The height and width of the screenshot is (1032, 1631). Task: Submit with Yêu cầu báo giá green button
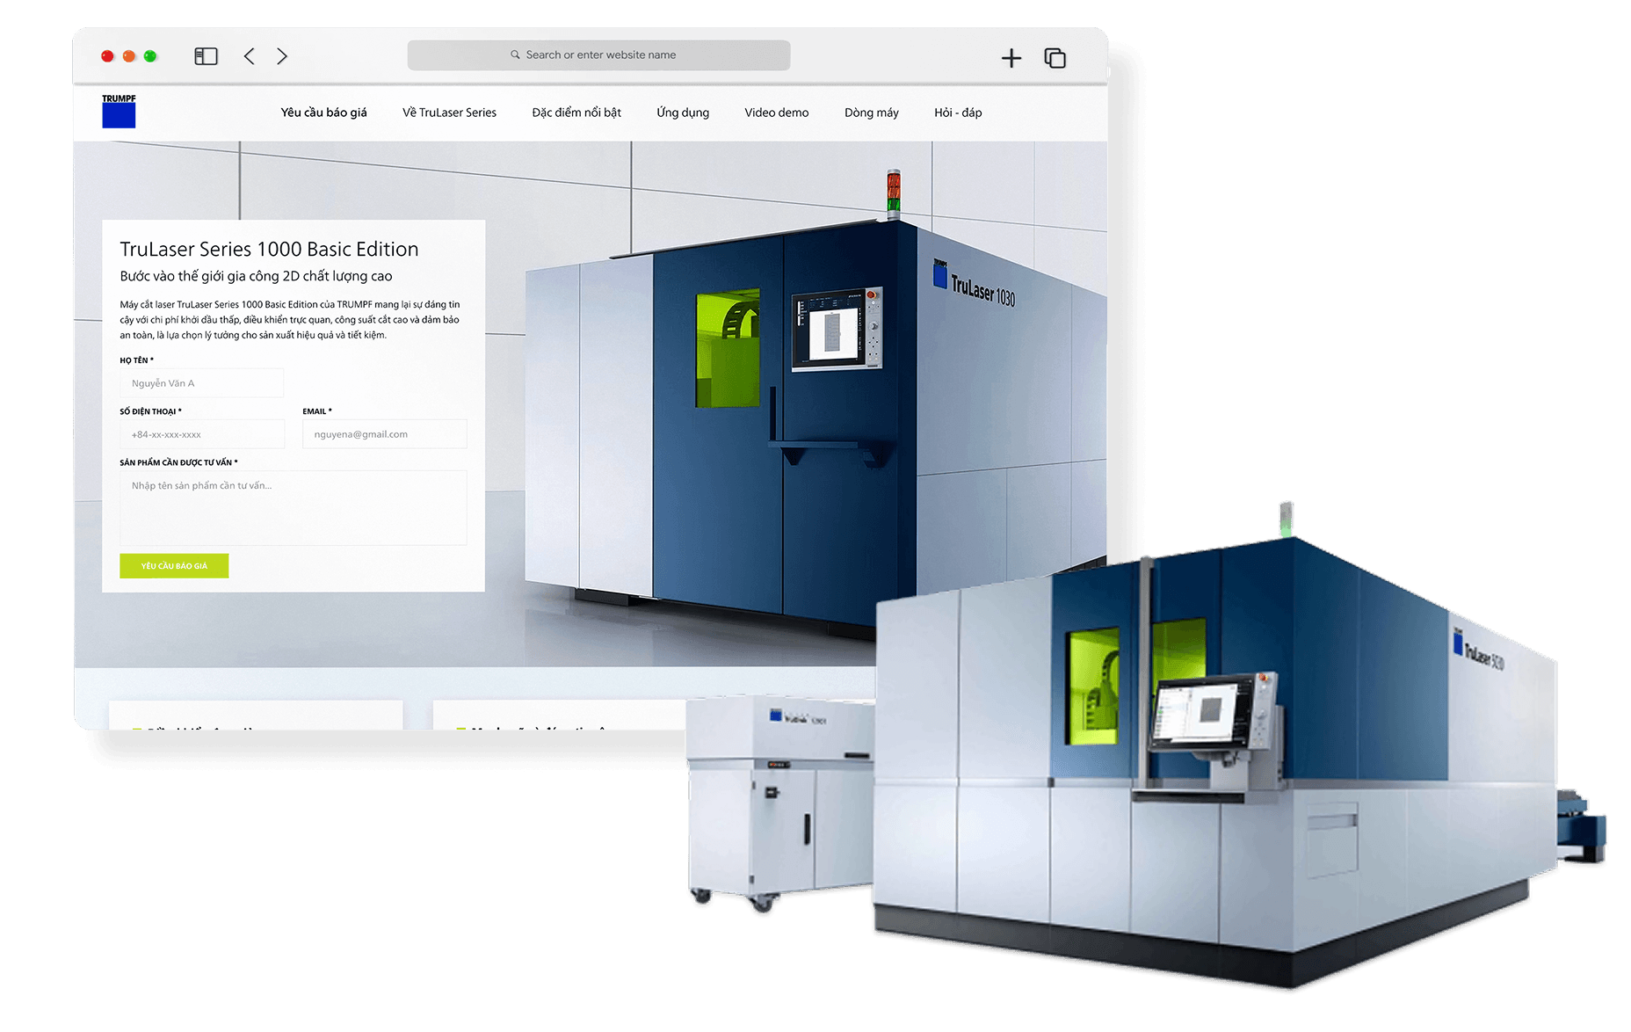pyautogui.click(x=174, y=566)
